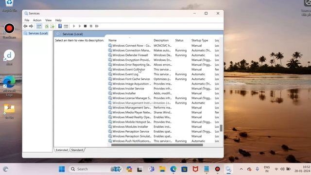This screenshot has height=175, width=311.
Task: Select Services (Local) in the tree
Action: [x=36, y=34]
